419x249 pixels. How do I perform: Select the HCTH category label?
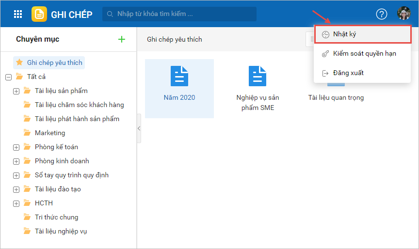[44, 203]
